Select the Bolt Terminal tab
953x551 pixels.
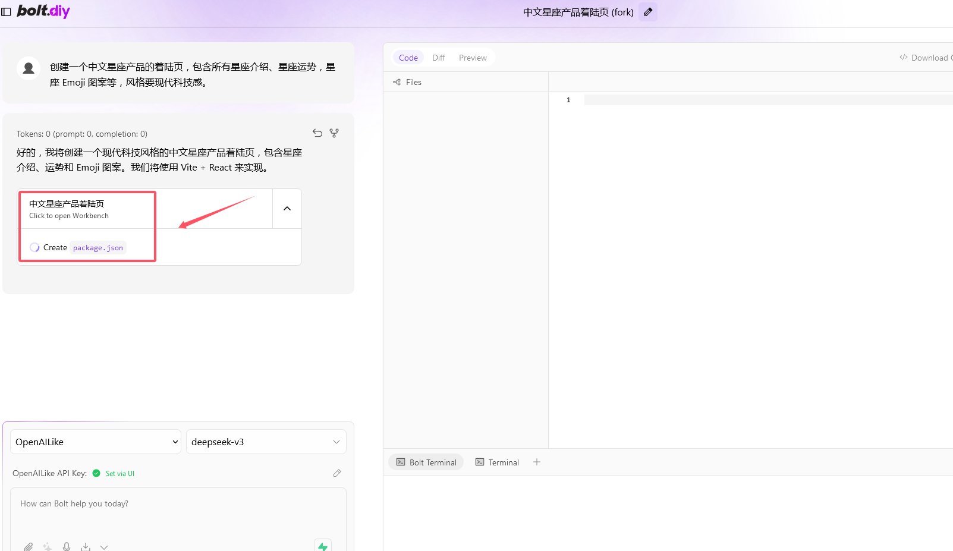(426, 462)
